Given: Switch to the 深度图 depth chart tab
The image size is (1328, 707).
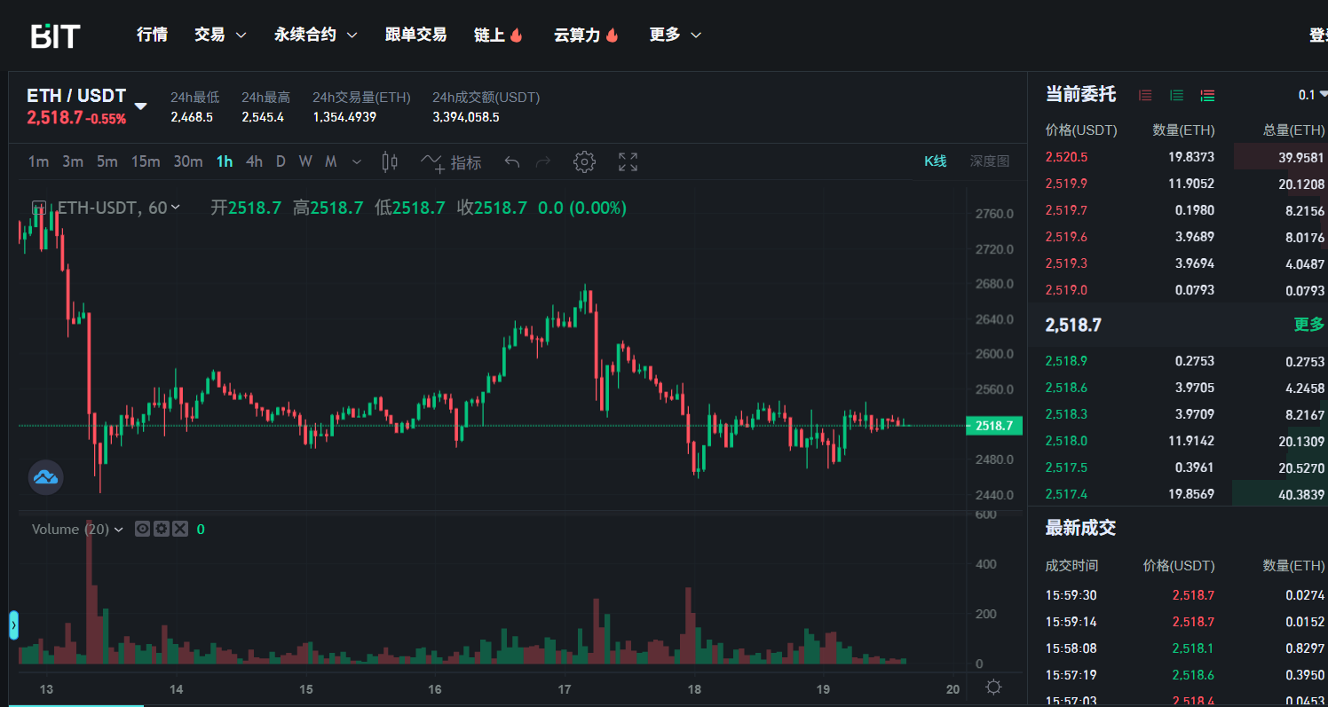Looking at the screenshot, I should pos(989,161).
